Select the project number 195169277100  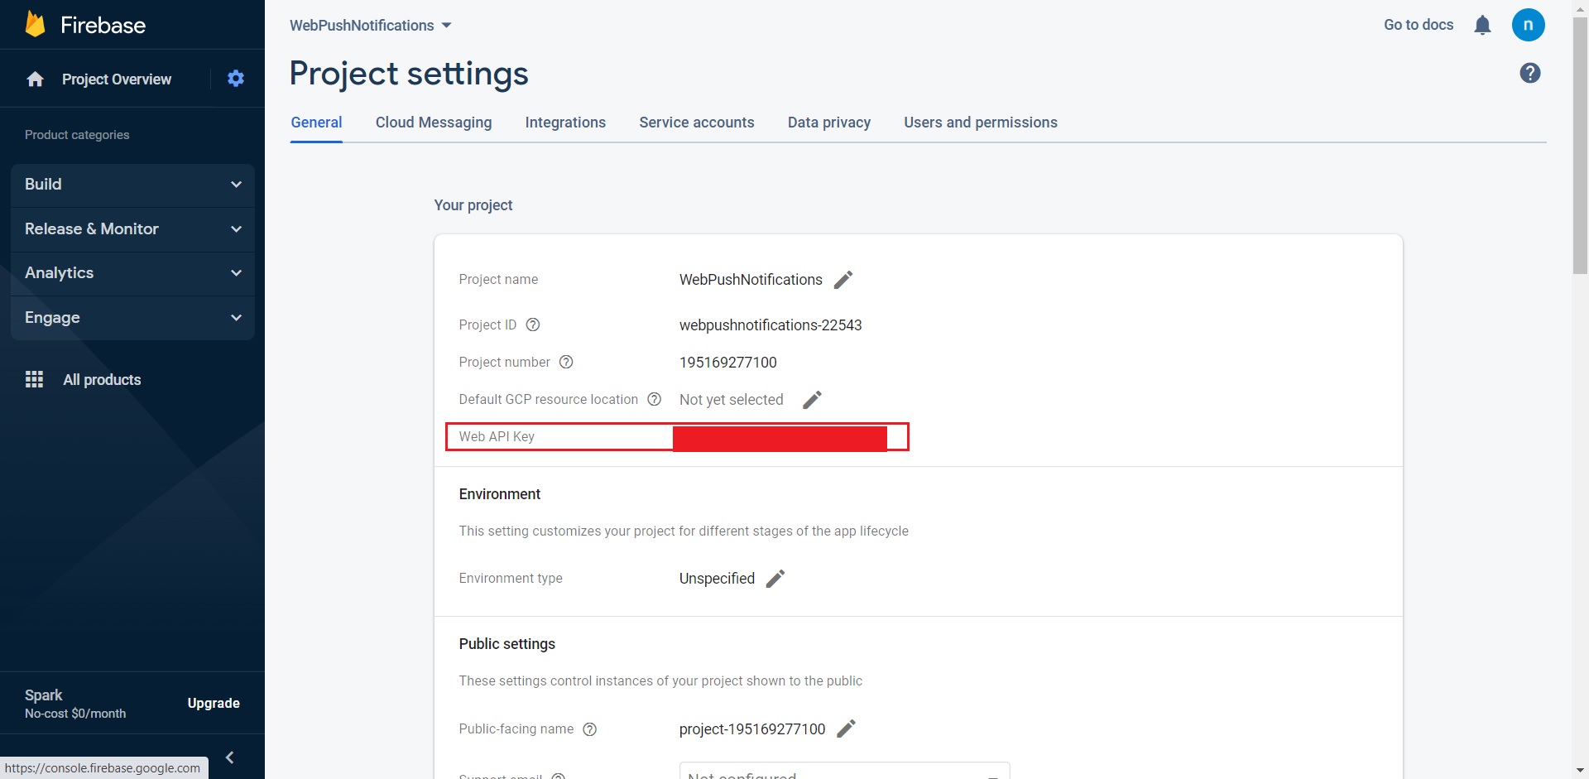[728, 363]
